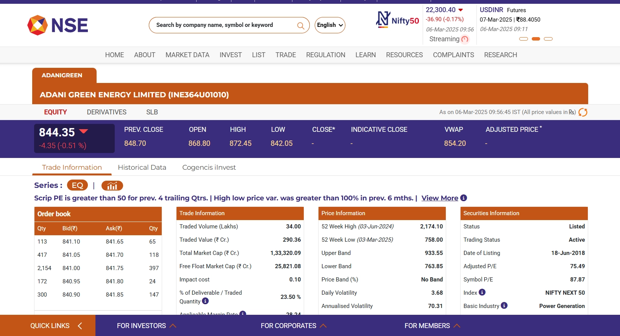Switch to the Historical Data tab
620x336 pixels.
pos(142,167)
